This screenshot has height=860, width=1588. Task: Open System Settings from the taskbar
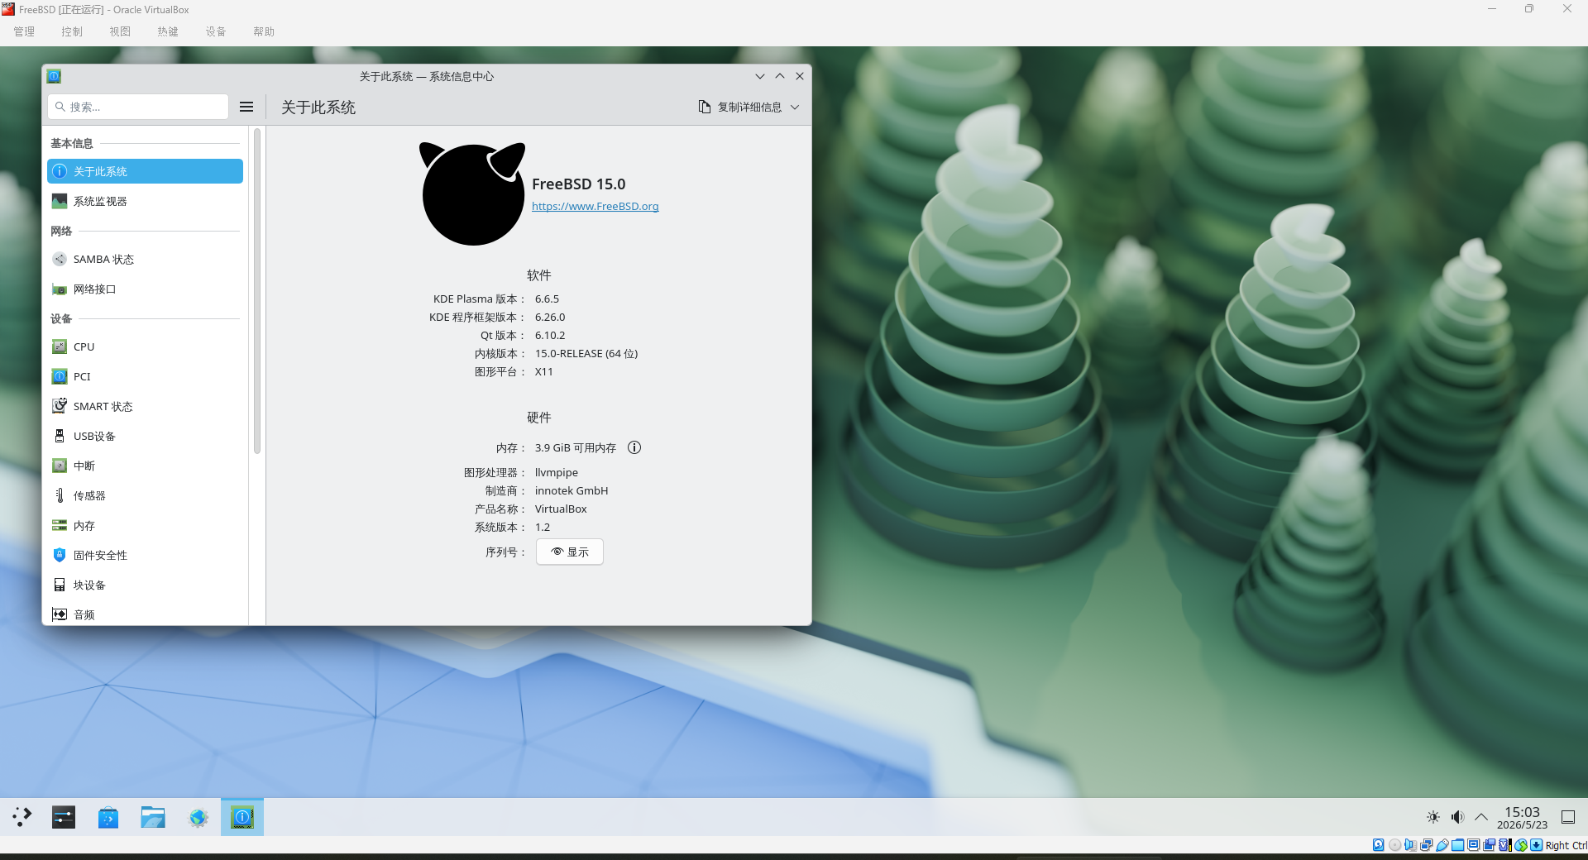coord(64,817)
